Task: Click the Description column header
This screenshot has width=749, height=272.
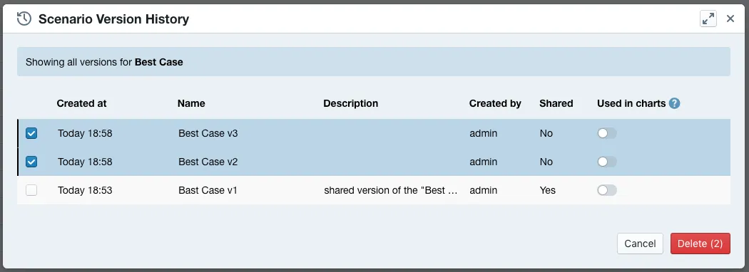Action: [351, 103]
